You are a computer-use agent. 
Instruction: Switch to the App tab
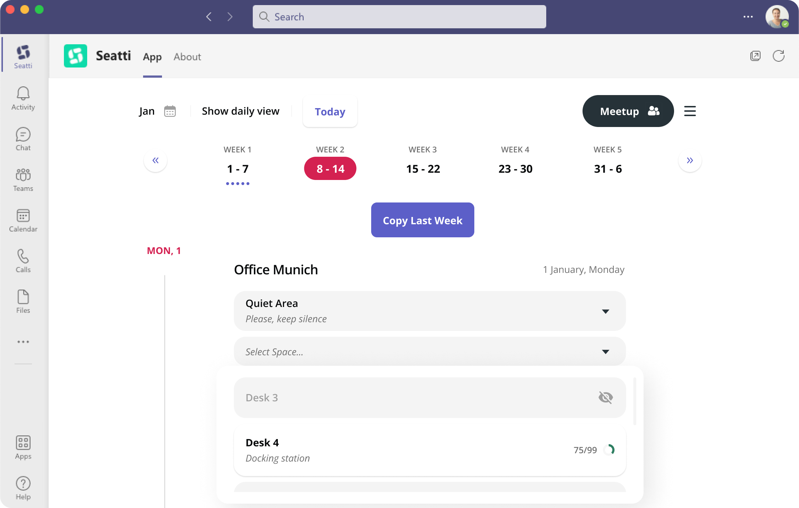pos(152,57)
